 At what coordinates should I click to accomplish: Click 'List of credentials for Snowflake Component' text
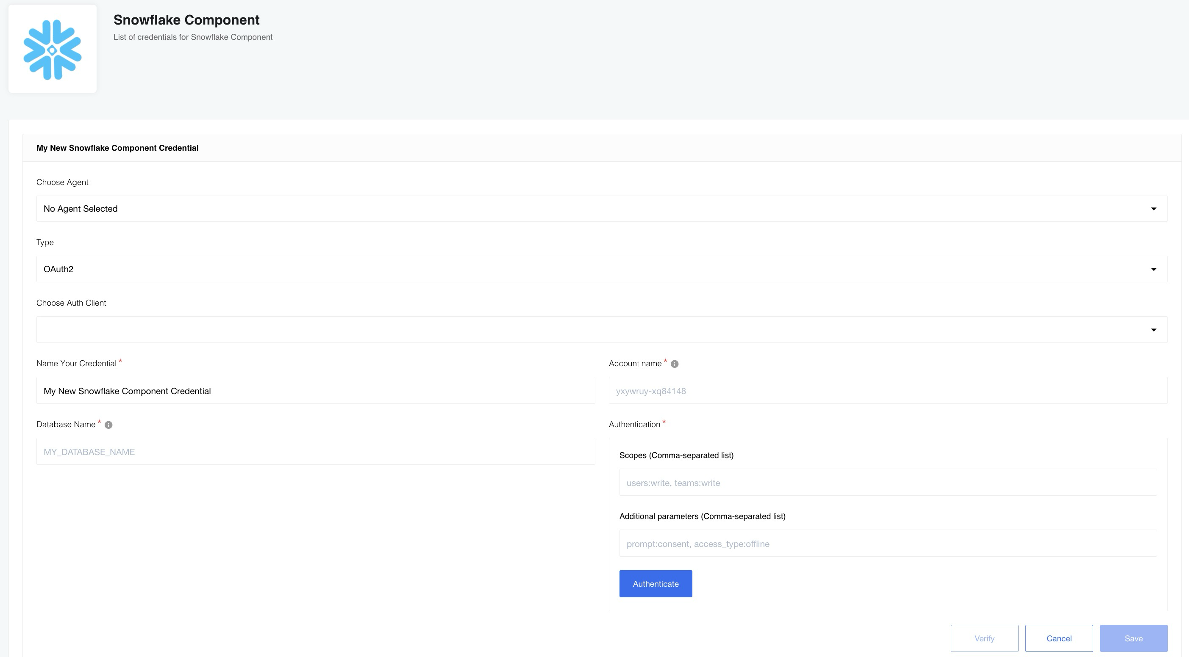coord(193,37)
